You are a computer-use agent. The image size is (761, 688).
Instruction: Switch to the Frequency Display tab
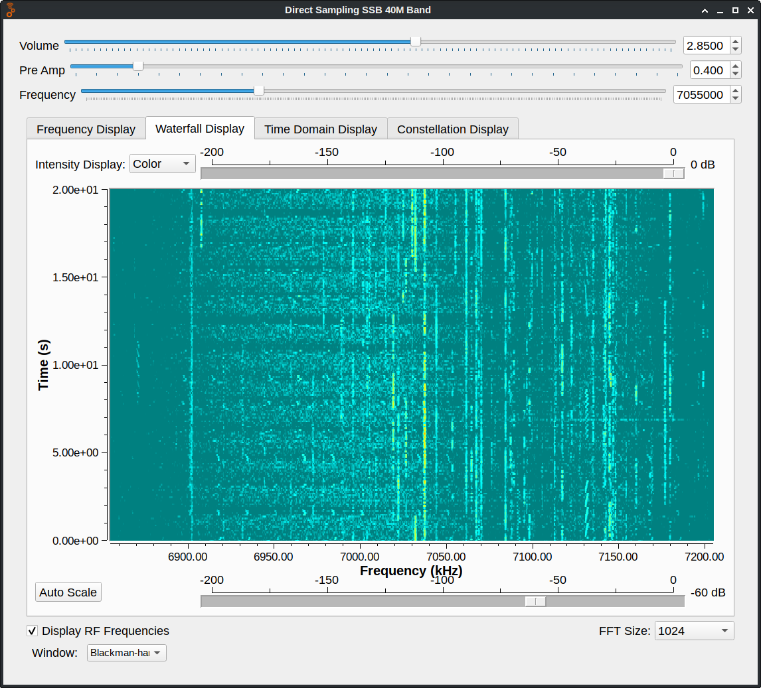pyautogui.click(x=86, y=129)
